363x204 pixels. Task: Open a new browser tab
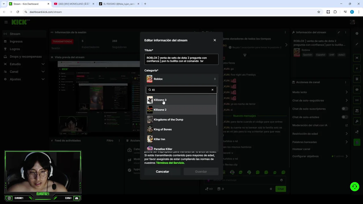click(145, 4)
